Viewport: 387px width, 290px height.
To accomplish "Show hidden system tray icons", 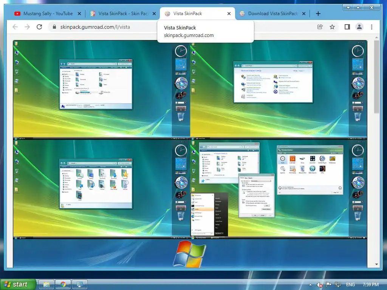I will 310,285.
